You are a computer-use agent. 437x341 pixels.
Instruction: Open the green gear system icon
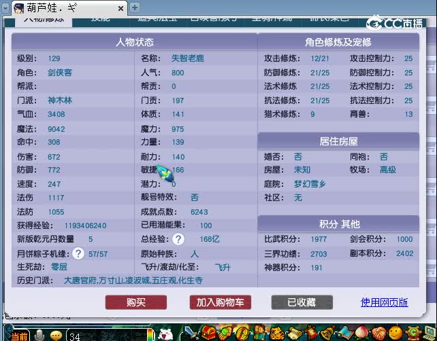pos(412,333)
